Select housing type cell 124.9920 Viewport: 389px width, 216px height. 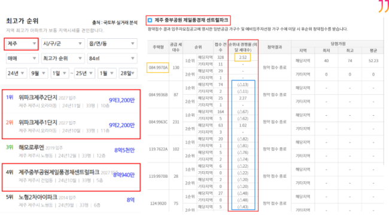[158, 203]
